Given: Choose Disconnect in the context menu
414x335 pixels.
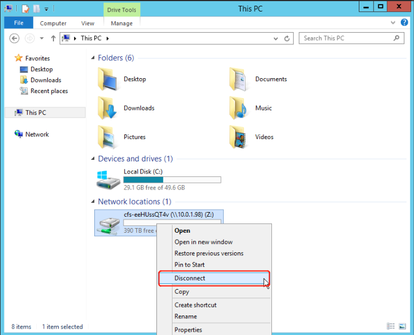Looking at the screenshot, I should click(x=214, y=278).
